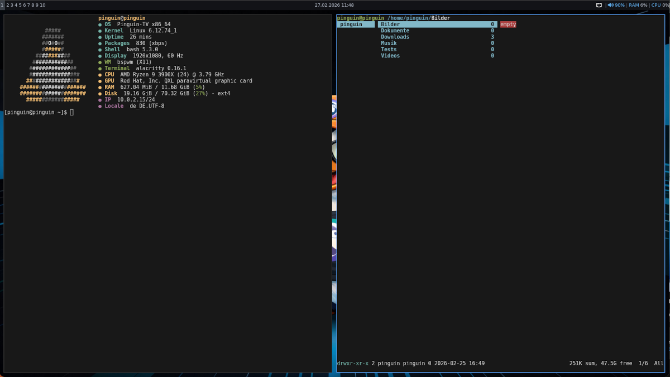The height and width of the screenshot is (377, 670).
Task: Switch to workspace 5 in the top bar
Action: [20, 5]
